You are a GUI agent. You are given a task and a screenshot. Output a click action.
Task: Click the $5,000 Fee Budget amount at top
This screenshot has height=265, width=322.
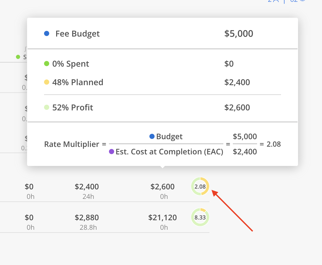[239, 34]
